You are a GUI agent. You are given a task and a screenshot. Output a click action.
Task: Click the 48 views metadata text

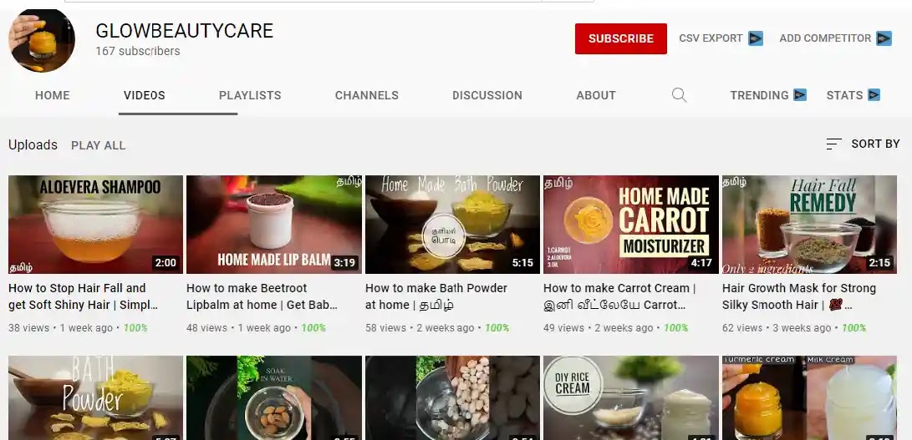206,328
